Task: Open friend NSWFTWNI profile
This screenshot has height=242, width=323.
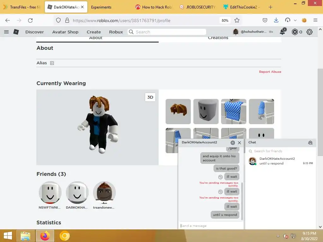Action: coord(50,195)
